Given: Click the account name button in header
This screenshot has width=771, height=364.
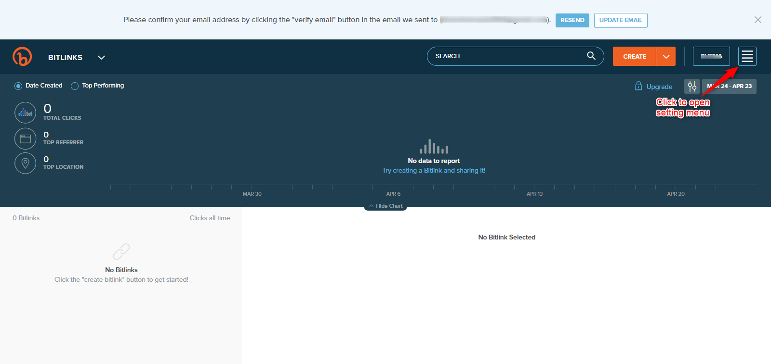Looking at the screenshot, I should pos(711,56).
